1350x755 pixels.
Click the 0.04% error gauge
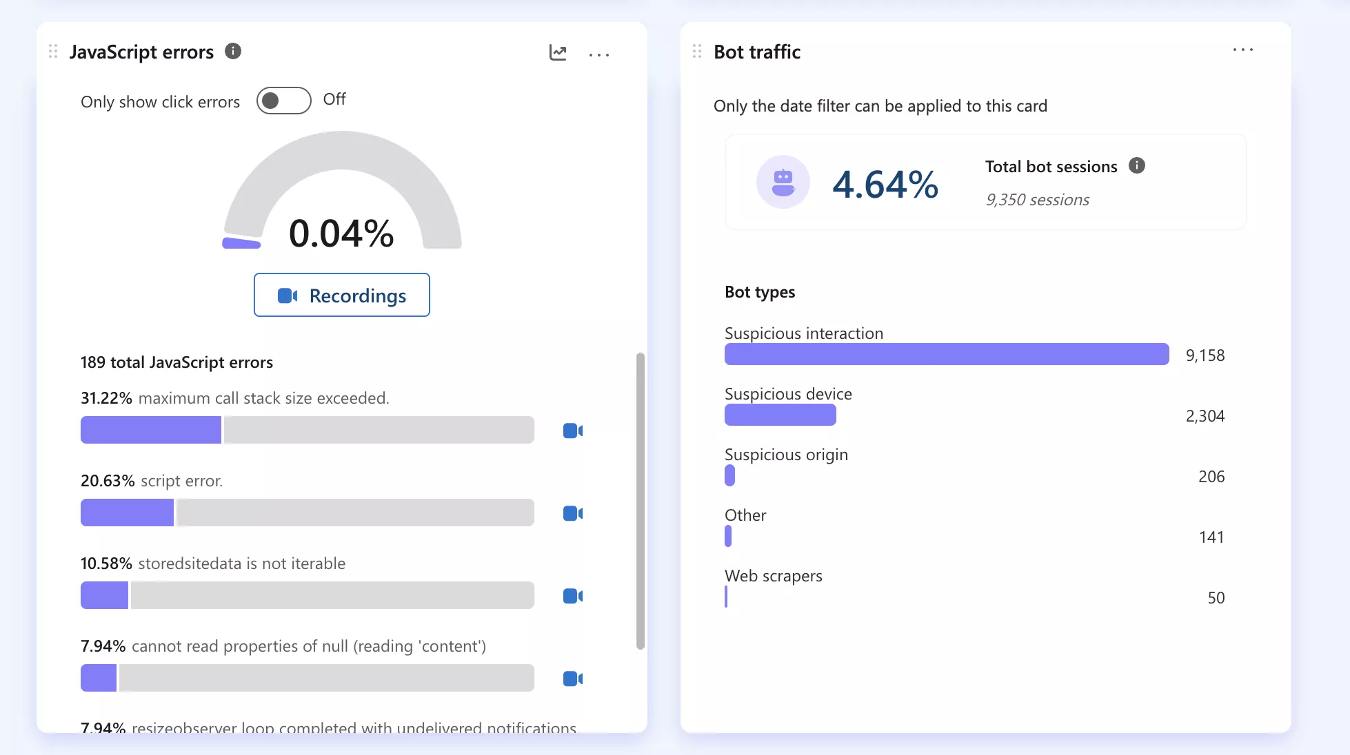point(342,200)
